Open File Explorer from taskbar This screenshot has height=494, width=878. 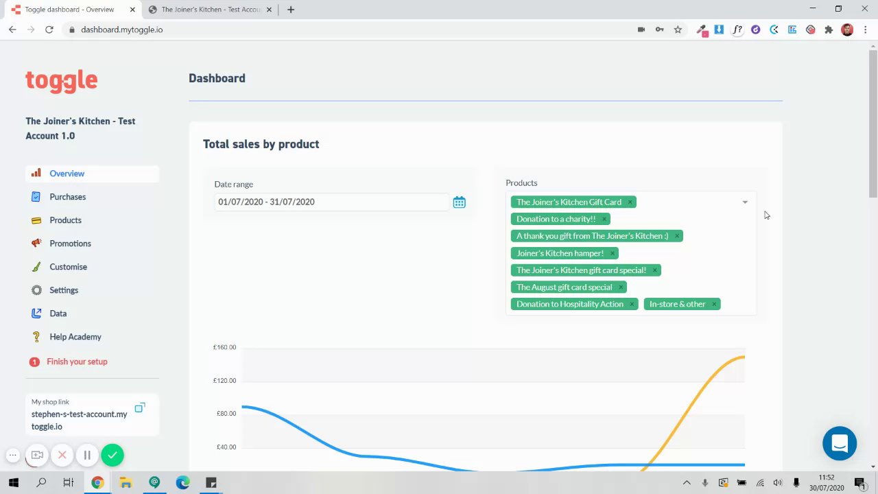click(126, 483)
